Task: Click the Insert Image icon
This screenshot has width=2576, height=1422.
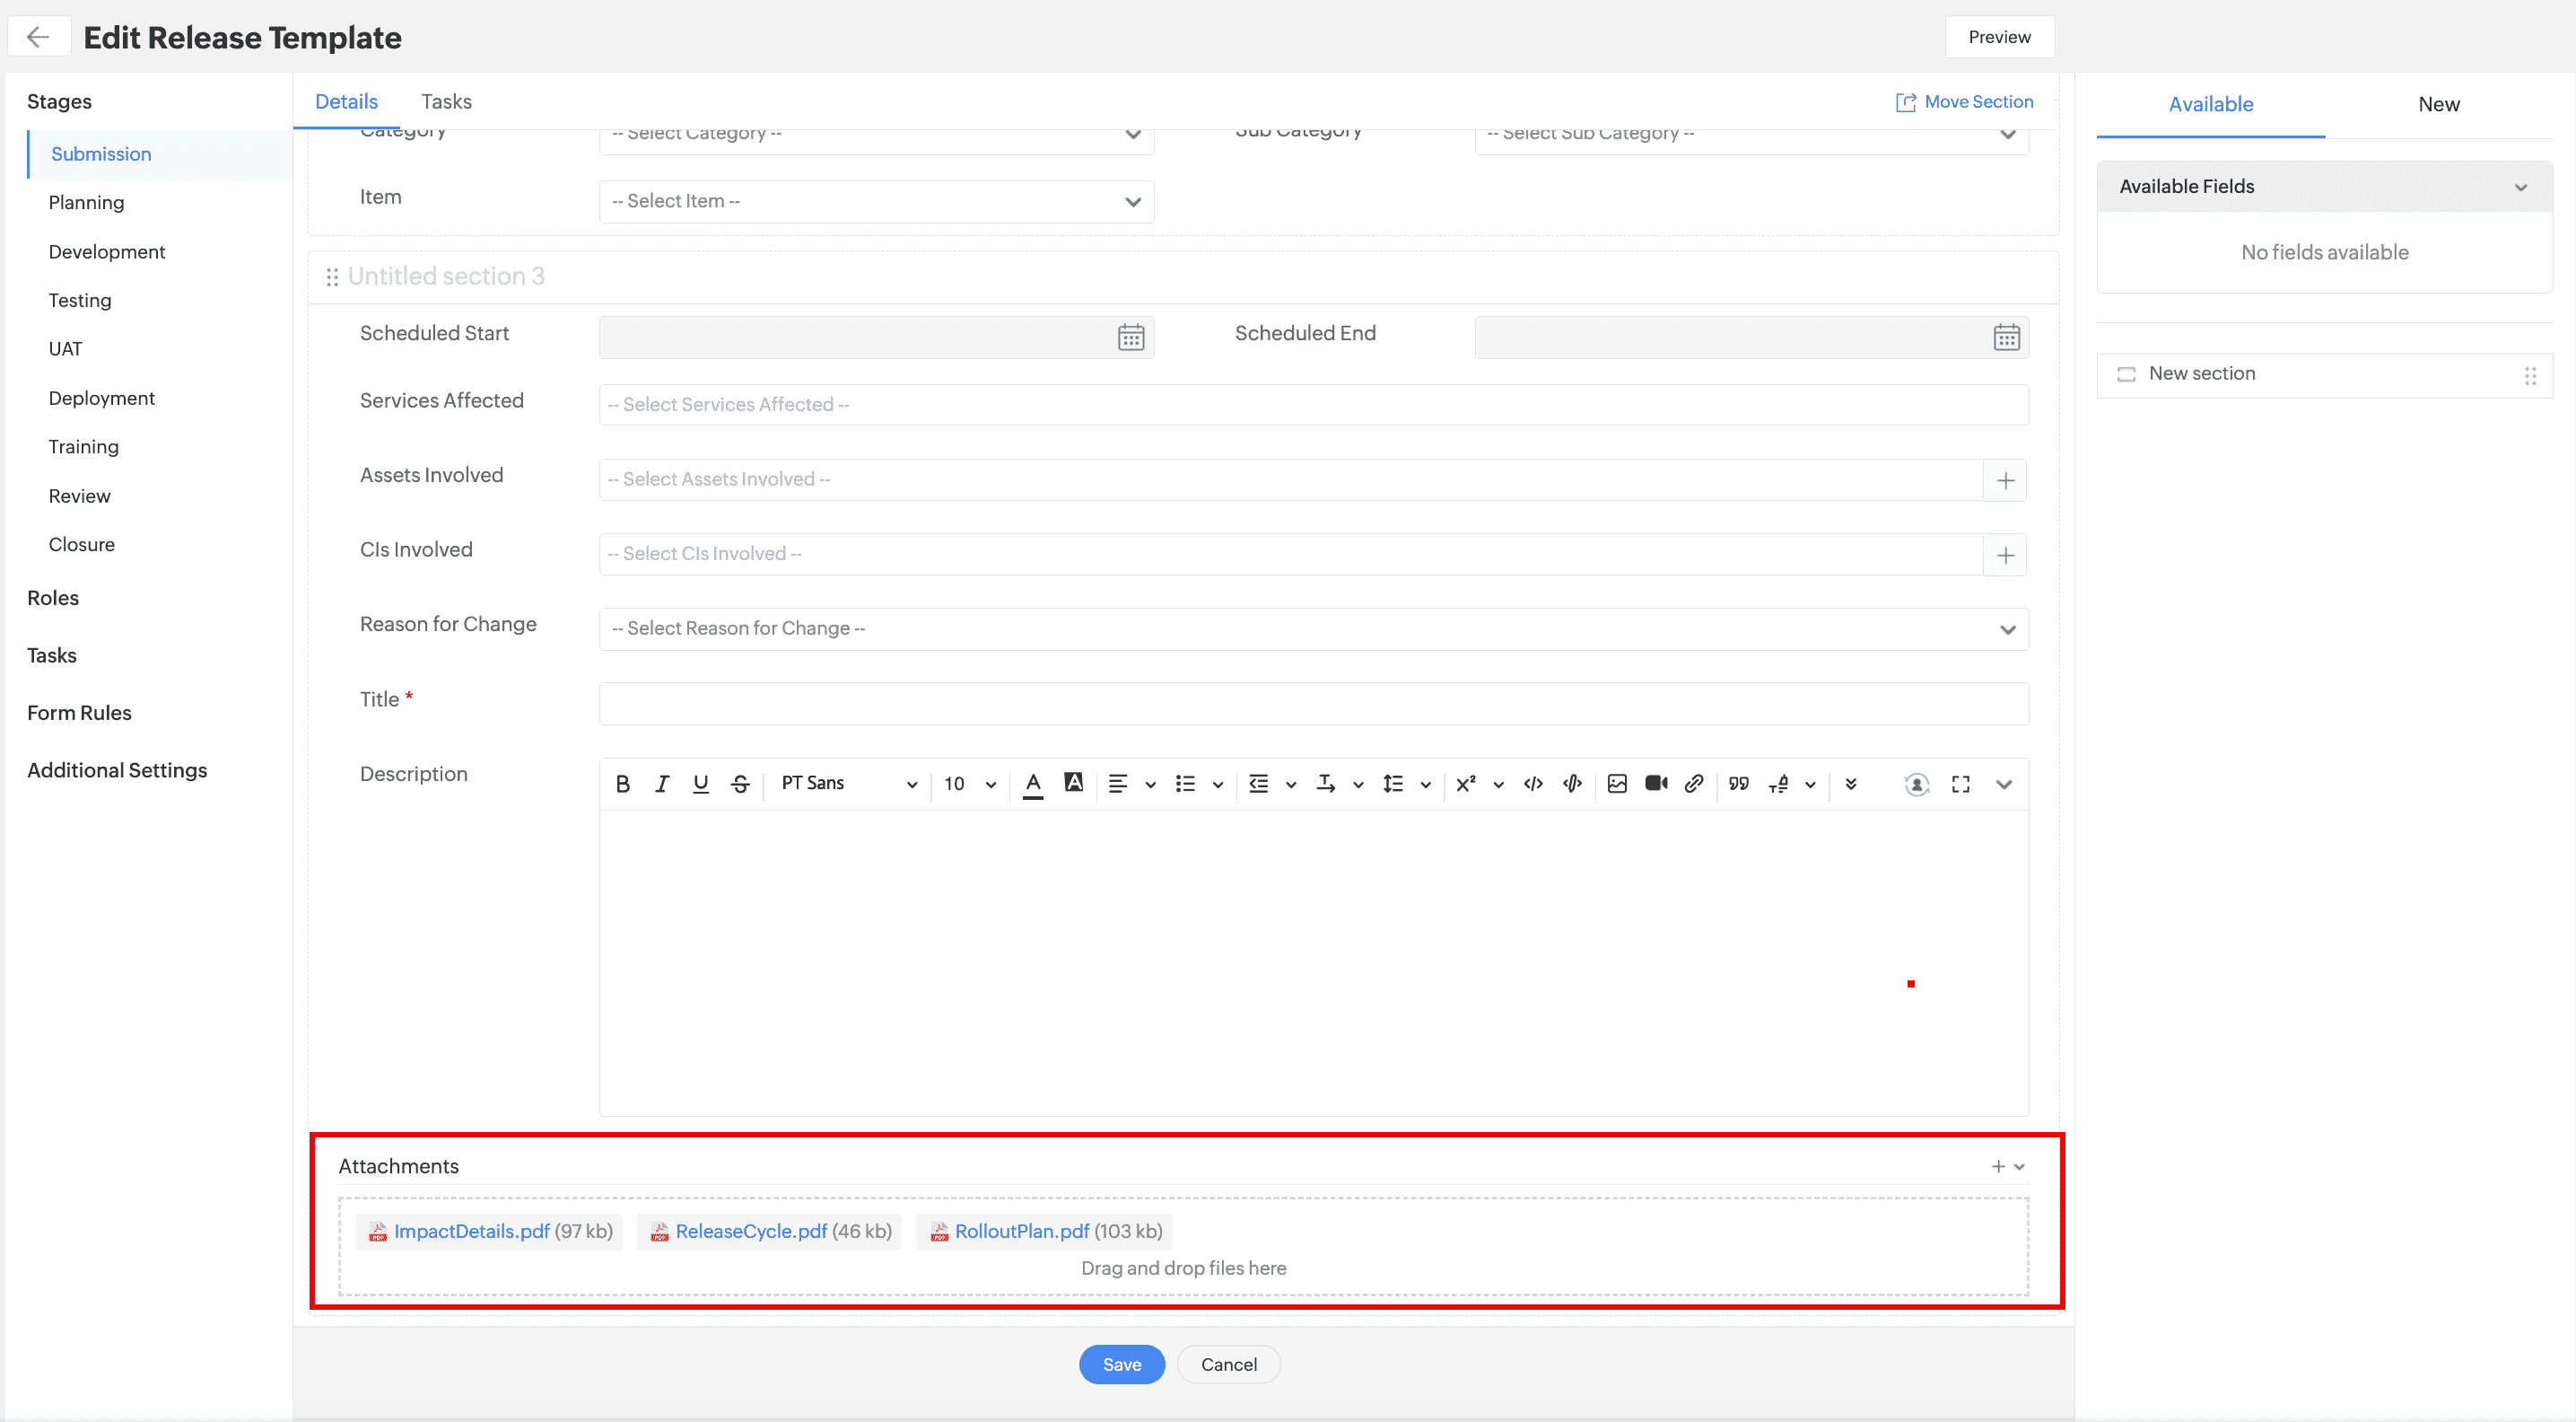Action: [x=1613, y=783]
